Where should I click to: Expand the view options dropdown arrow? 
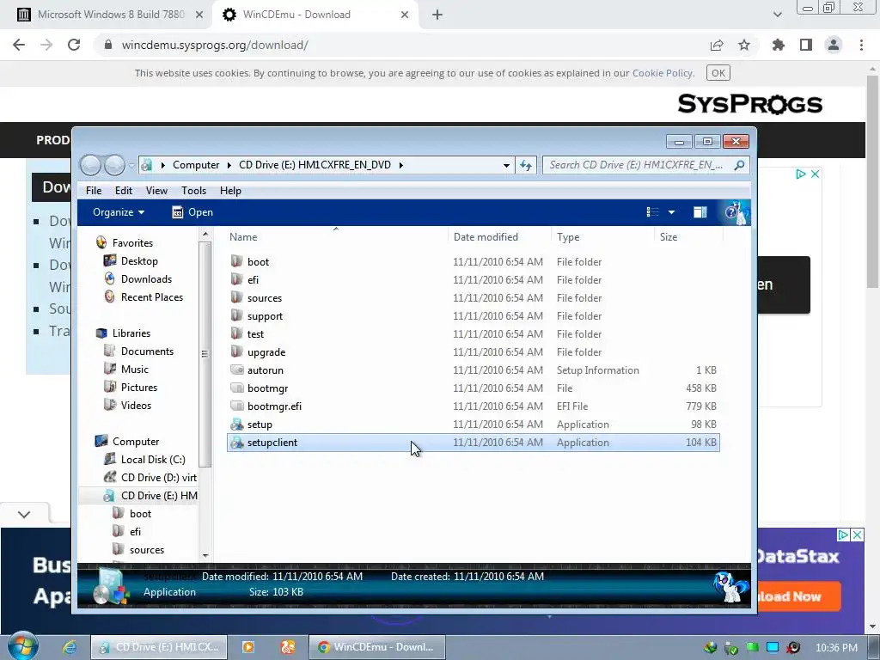tap(671, 212)
